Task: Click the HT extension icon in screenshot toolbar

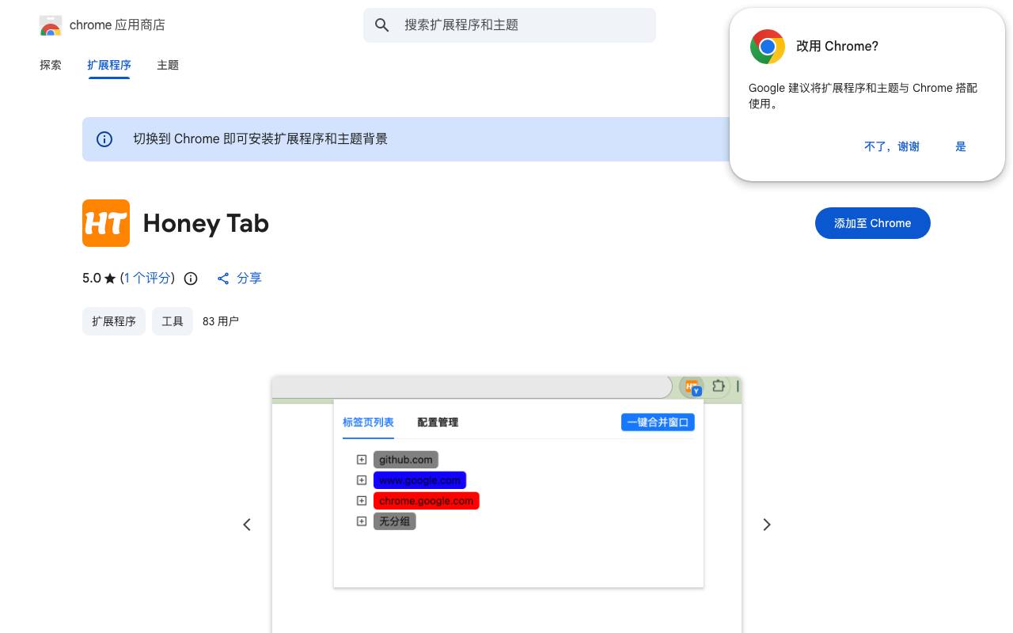Action: point(692,386)
